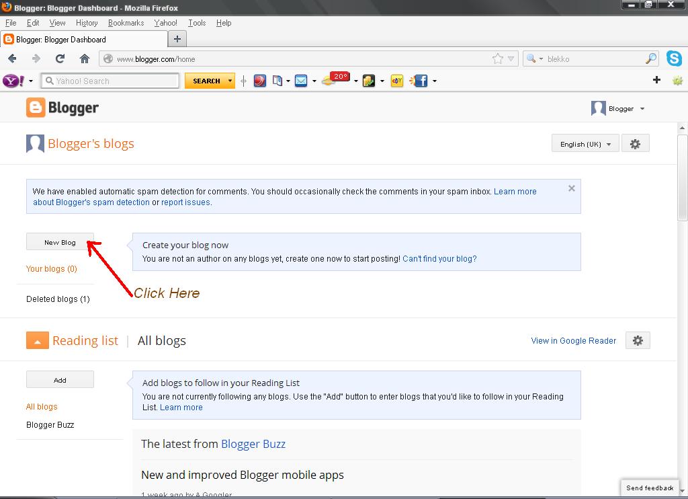
Task: Select All blogs in the sidebar
Action: [x=42, y=407]
